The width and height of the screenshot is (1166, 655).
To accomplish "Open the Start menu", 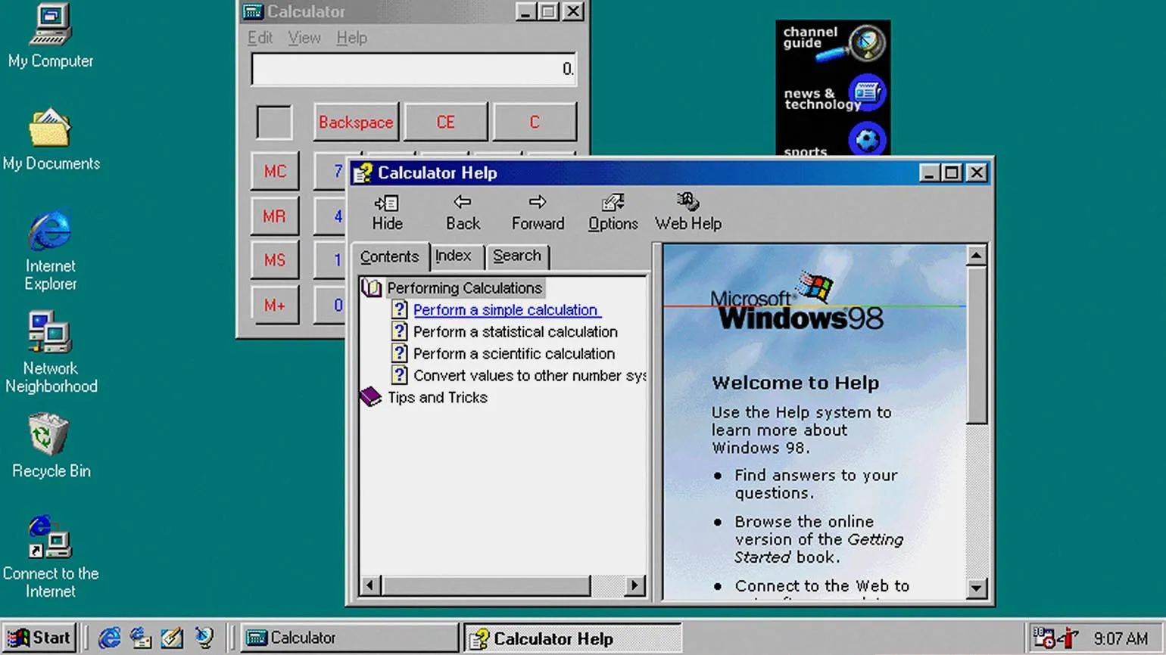I will [x=39, y=638].
